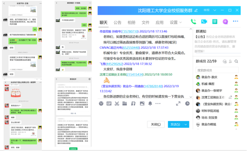The height and width of the screenshot is (151, 247).
Task: Open the emoji picker in the chat toolbar
Action: pos(101,104)
